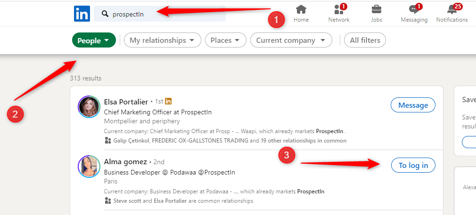Open the Network nav icon
Viewport: 476px width, 215px height.
[x=339, y=9]
